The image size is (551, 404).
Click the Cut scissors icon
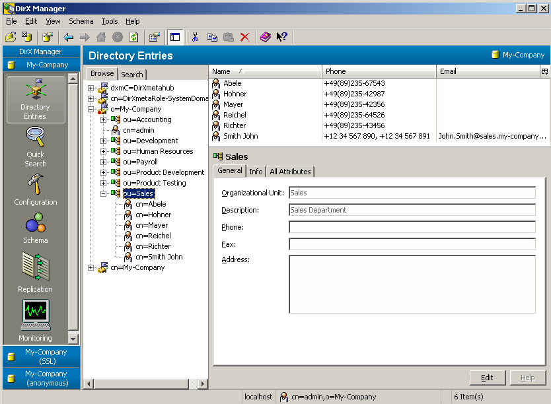195,38
